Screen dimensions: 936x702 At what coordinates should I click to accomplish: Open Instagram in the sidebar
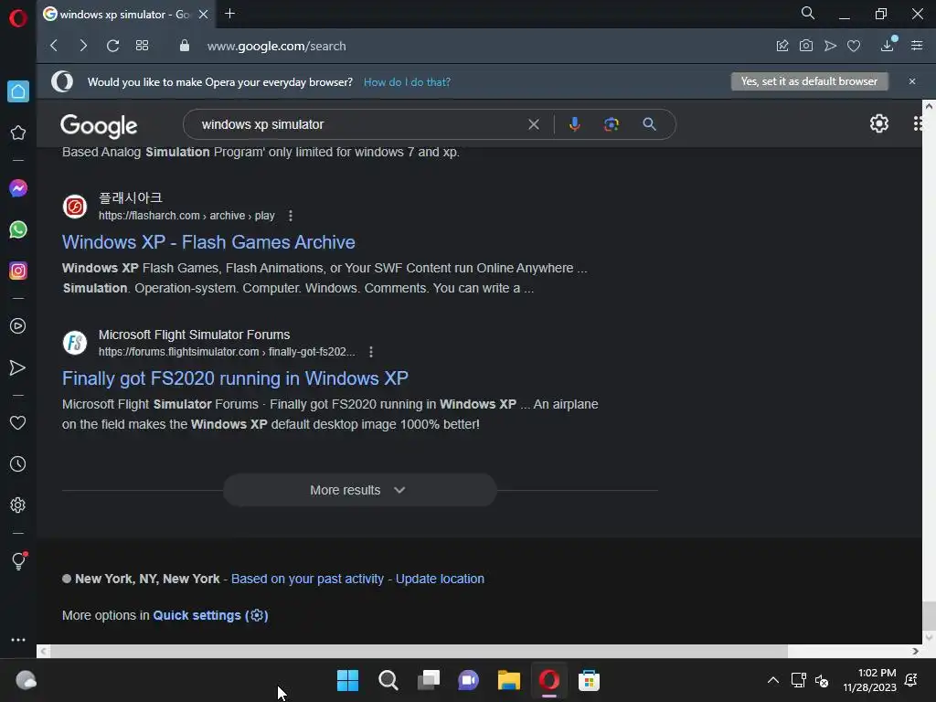click(x=18, y=271)
